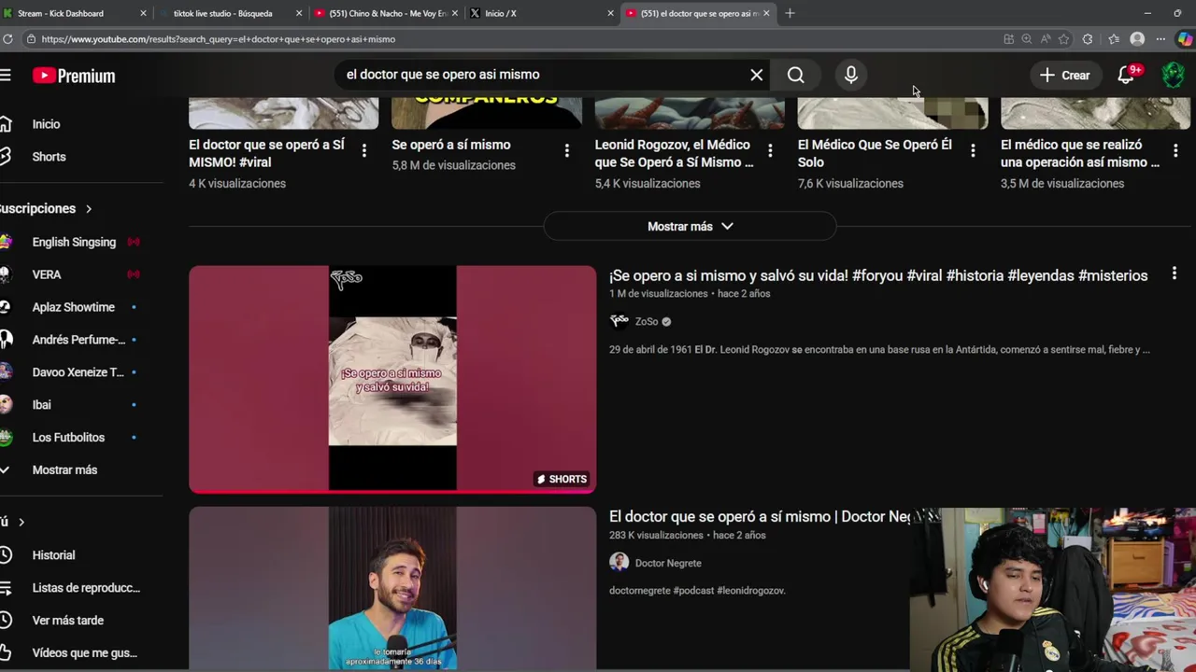The image size is (1196, 672).
Task: Clear the search query with the X
Action: coord(757,75)
